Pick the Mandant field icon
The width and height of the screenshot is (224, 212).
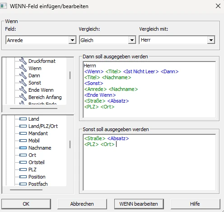coord(23,133)
